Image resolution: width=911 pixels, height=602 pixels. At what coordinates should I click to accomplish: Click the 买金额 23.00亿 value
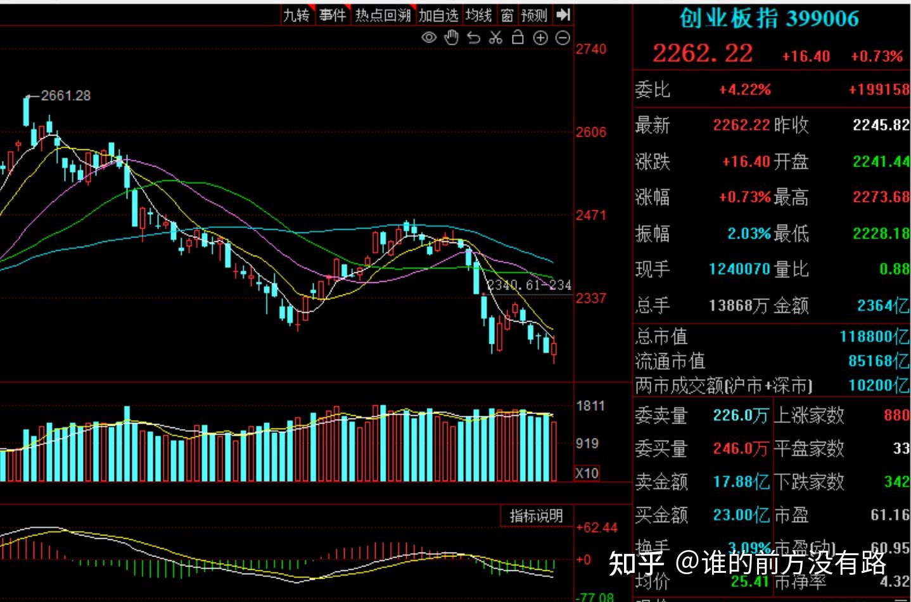coord(741,515)
